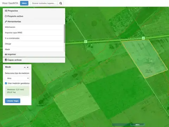Expand the Proyecto activo section

tap(34, 16)
